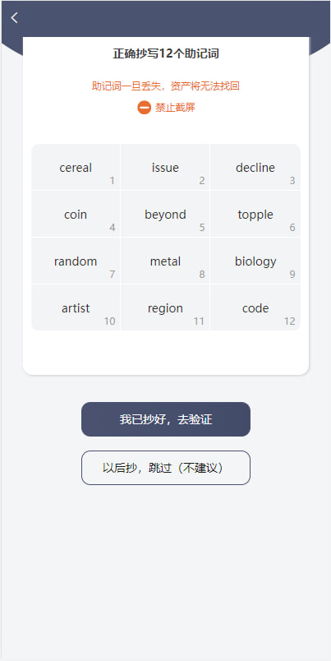
Task: Select mnemonic word 'cereal' in cell 1
Action: 76,168
